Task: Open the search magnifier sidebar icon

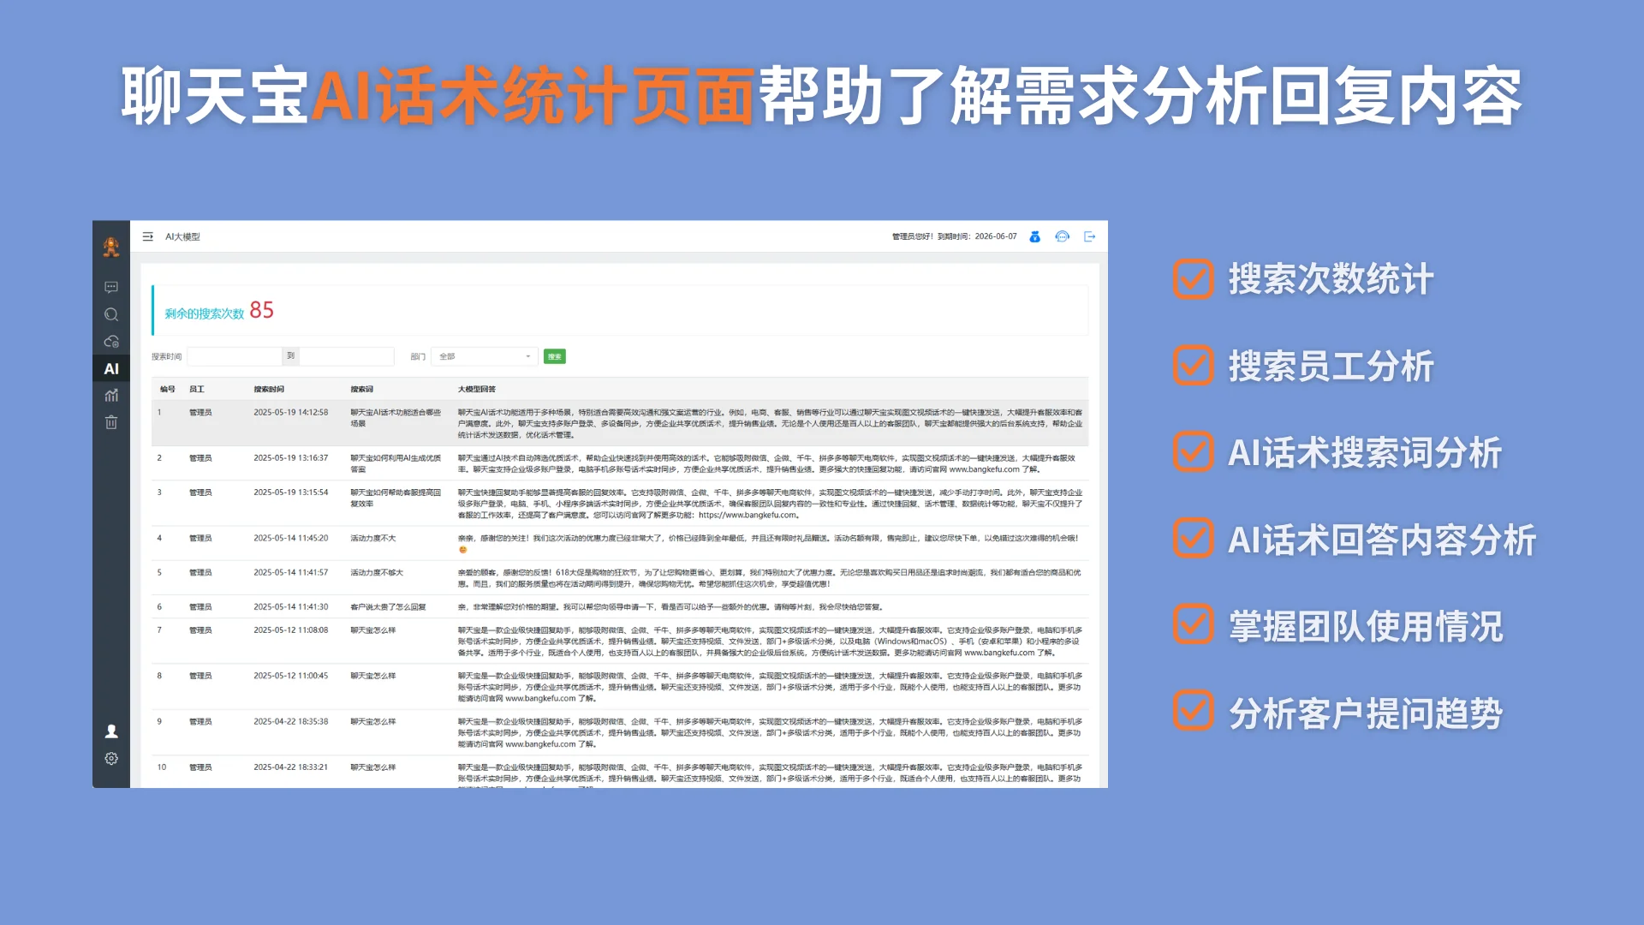Action: coord(111,314)
